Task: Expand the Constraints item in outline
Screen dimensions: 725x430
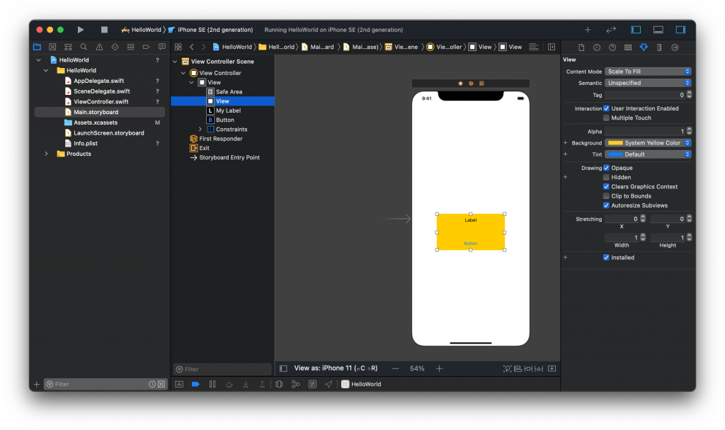Action: (x=200, y=130)
